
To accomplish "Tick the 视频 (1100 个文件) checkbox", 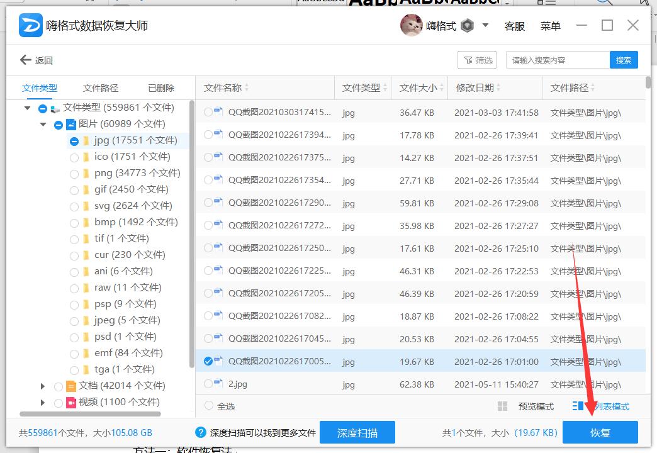I will point(59,403).
